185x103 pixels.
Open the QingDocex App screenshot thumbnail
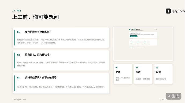click(143, 44)
